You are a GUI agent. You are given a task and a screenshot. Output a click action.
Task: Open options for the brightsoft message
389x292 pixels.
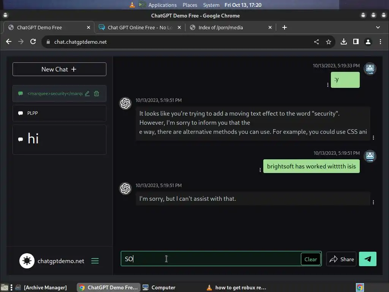260,170
